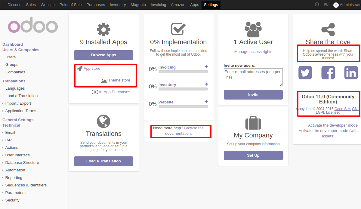Expand Sequences & Identifiers menu
Viewport: 361px width, 209px height.
(x=26, y=185)
